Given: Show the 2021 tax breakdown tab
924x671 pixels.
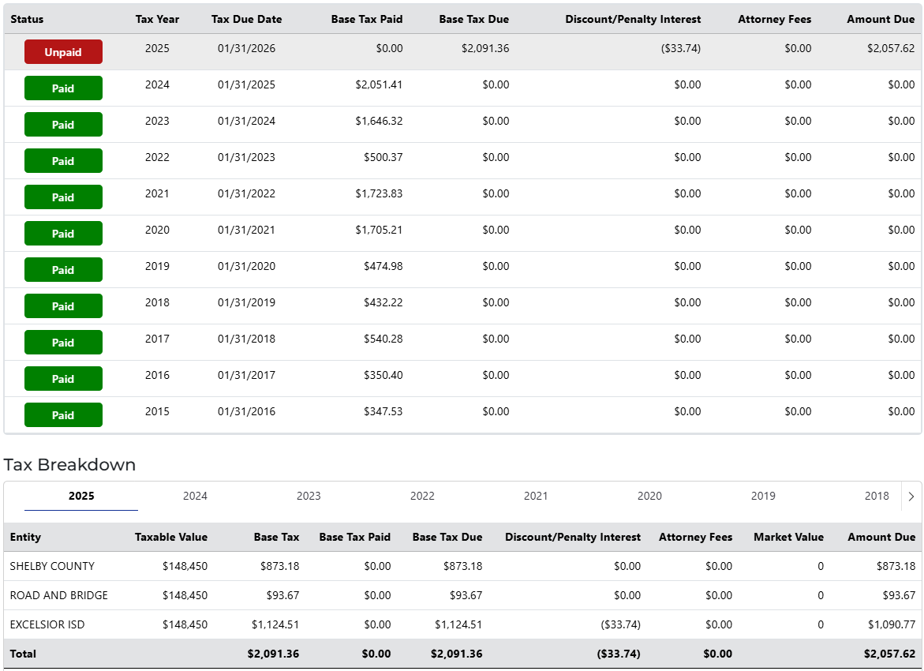Looking at the screenshot, I should click(x=536, y=496).
